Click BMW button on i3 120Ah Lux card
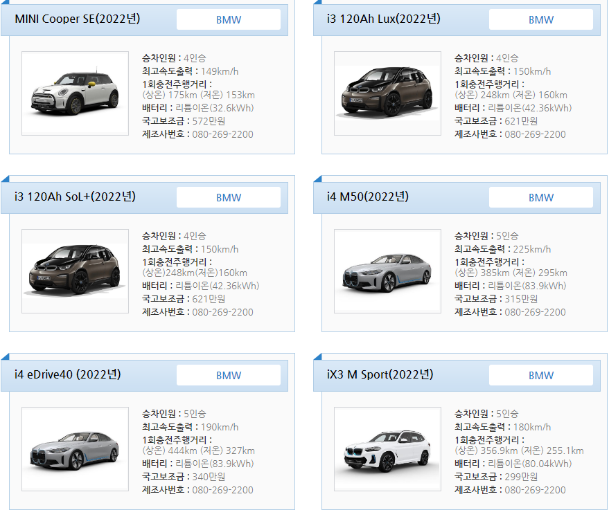The width and height of the screenshot is (609, 510). [x=540, y=19]
